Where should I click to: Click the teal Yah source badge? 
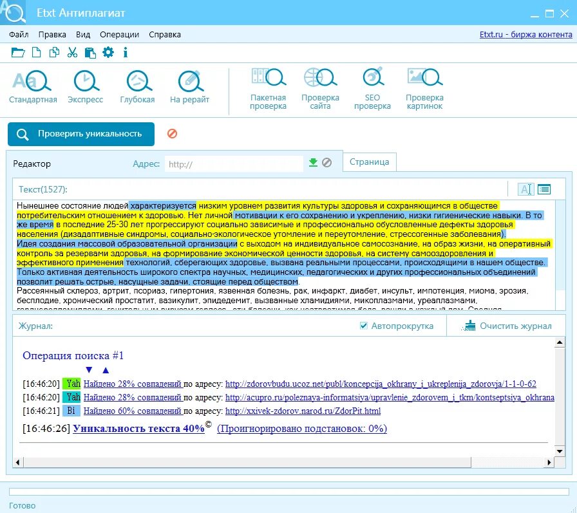pos(71,397)
